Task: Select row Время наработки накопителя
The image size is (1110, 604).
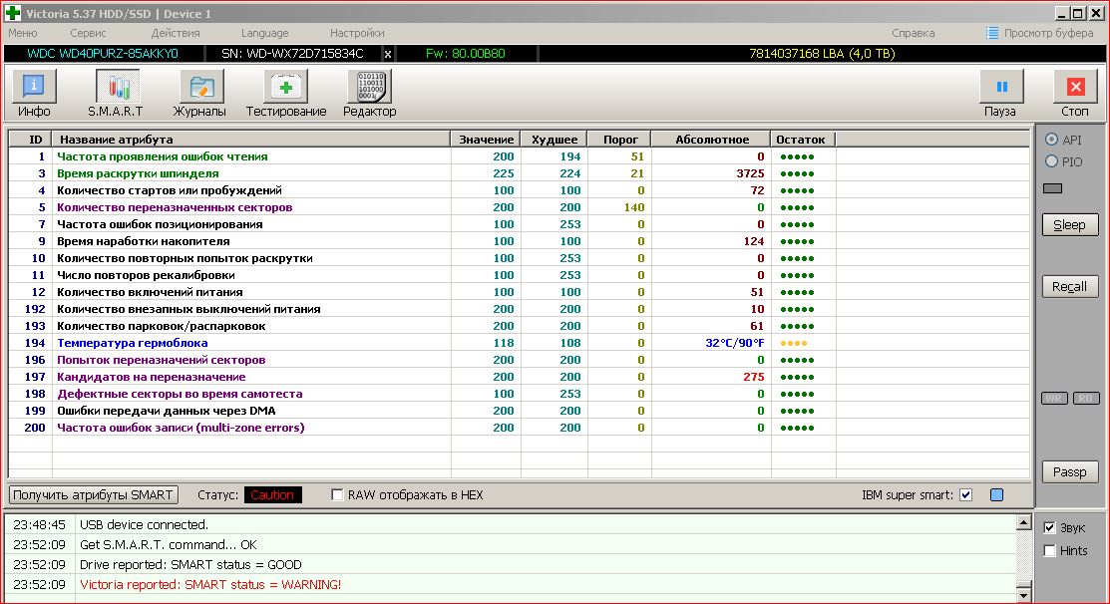Action: tap(519, 241)
